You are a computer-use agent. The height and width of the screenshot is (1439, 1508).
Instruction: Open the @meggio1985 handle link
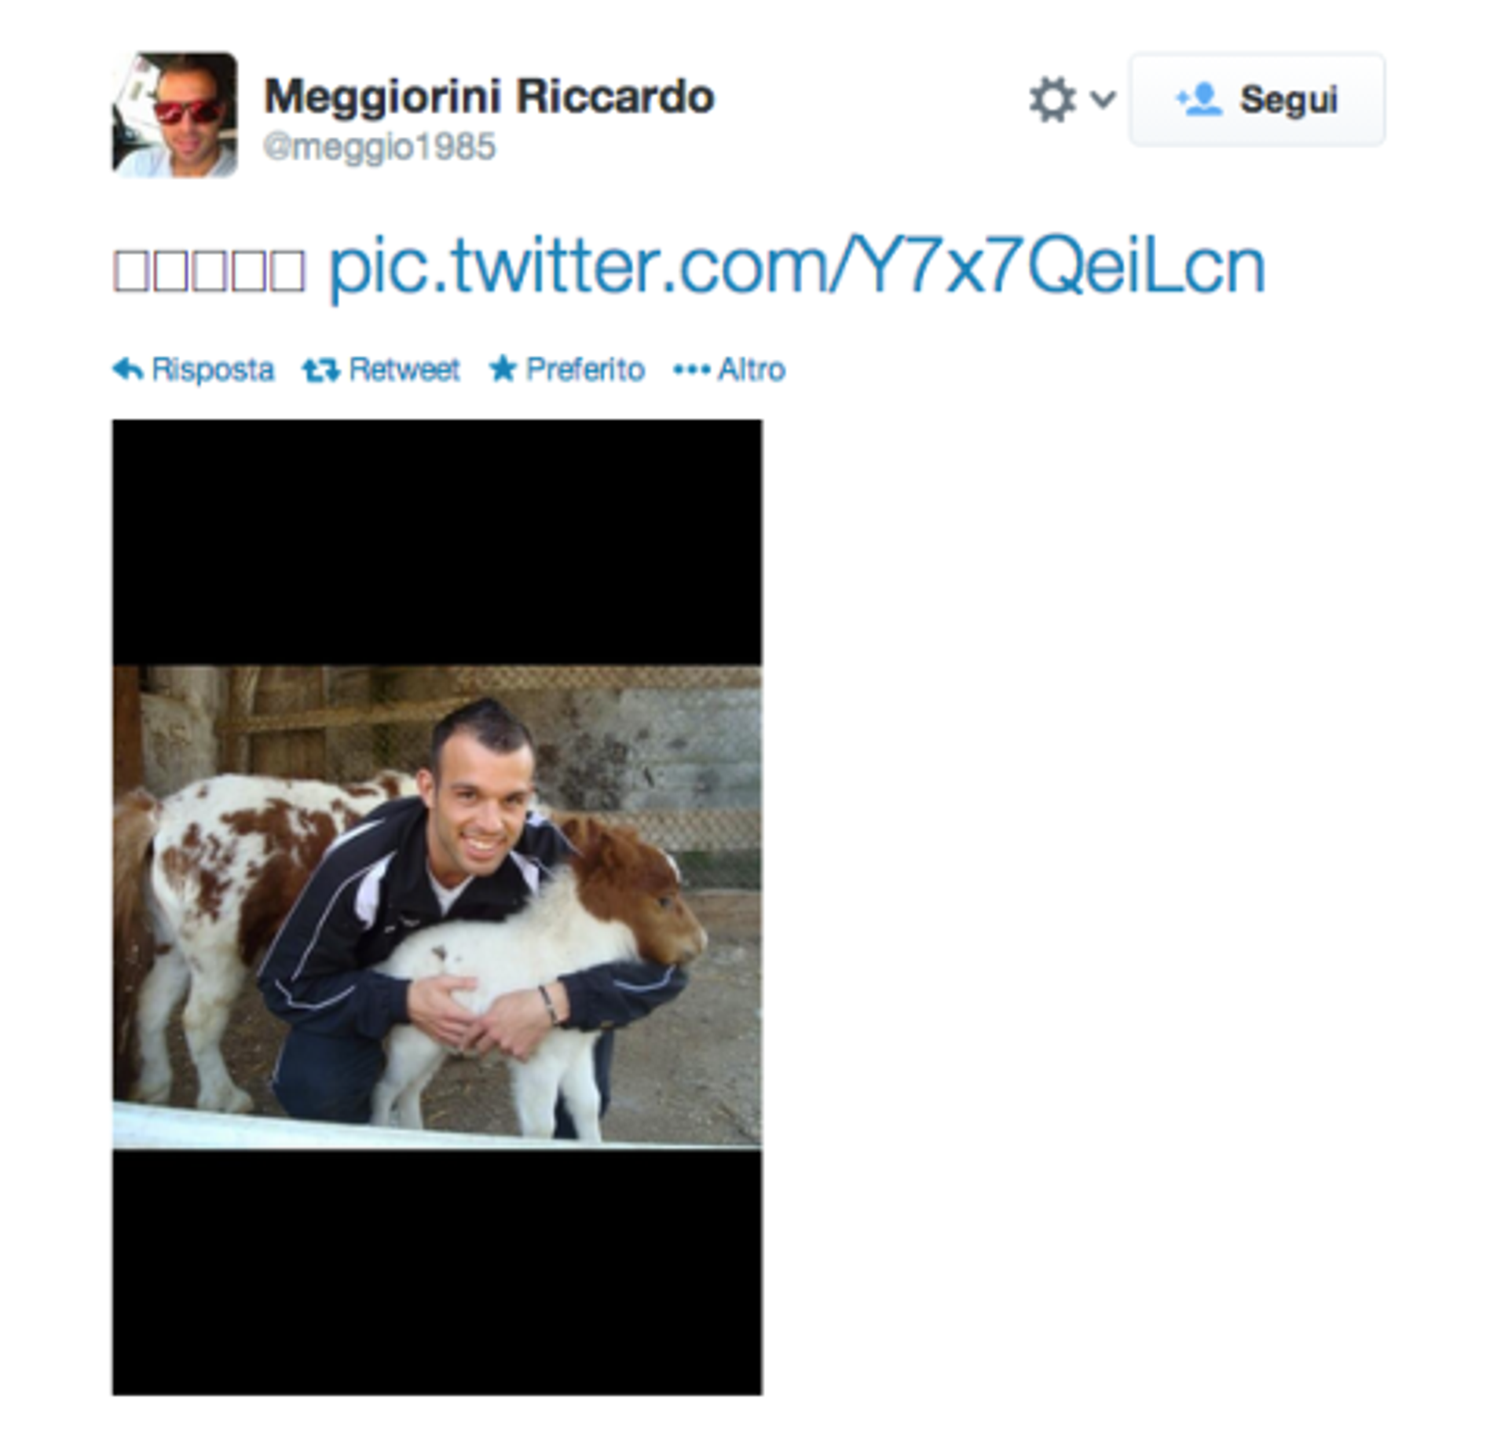point(379,147)
